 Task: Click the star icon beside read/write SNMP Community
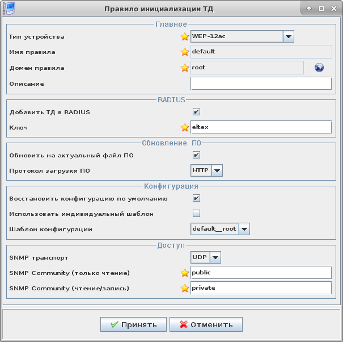(x=184, y=289)
